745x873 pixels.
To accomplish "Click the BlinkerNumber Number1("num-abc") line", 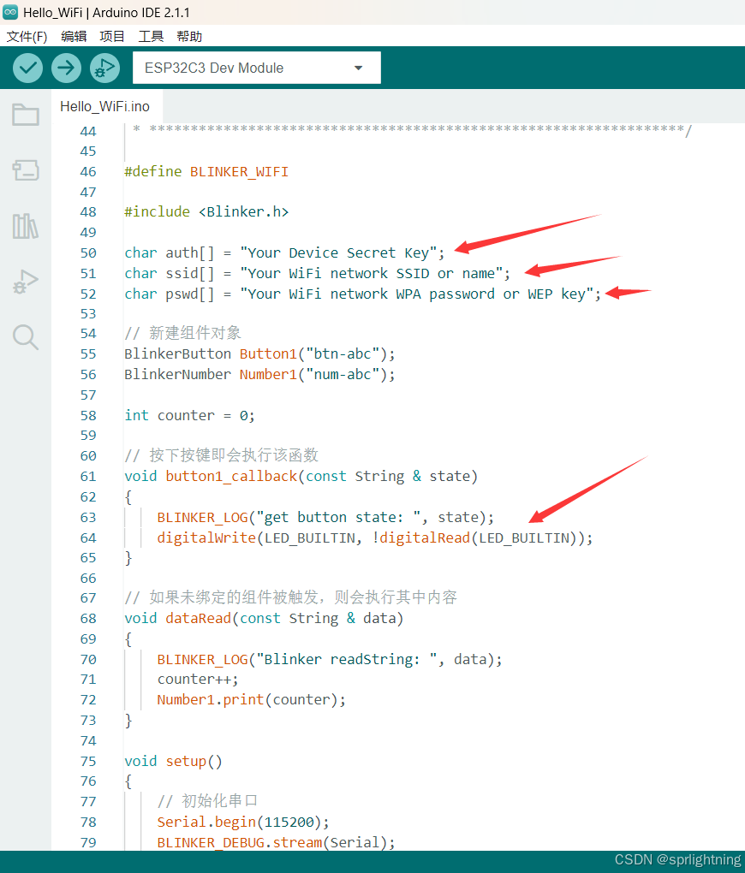I will tap(259, 375).
